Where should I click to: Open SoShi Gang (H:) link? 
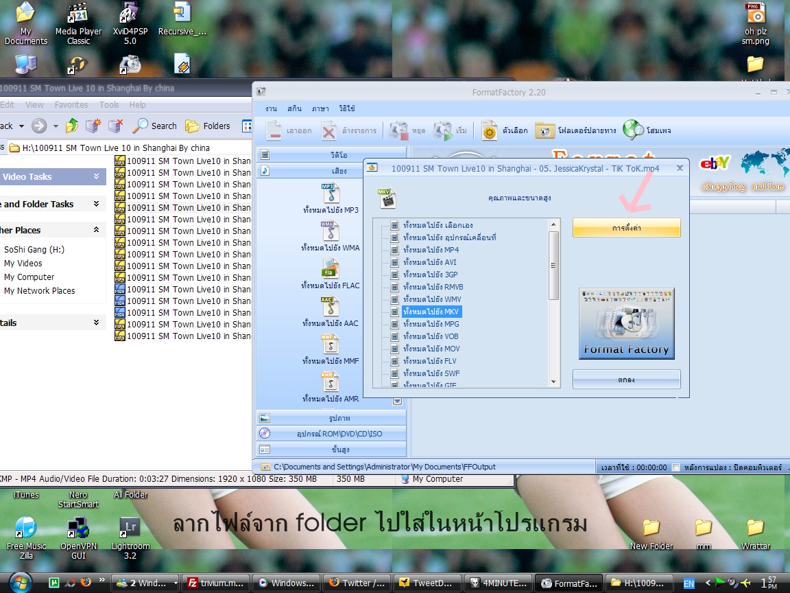pos(34,250)
